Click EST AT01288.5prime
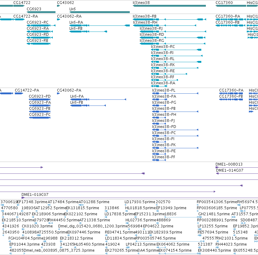 (94, 202)
